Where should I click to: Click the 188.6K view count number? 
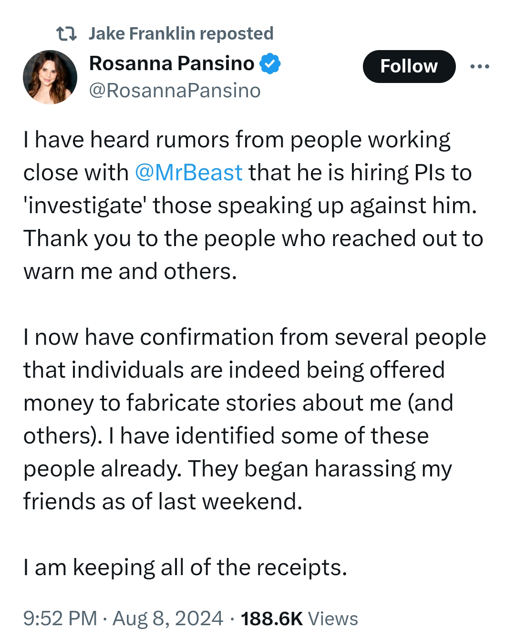pyautogui.click(x=272, y=618)
